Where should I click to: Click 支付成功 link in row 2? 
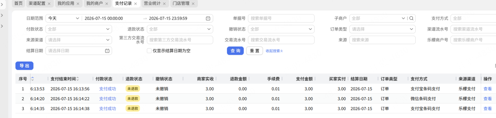pos(107,99)
